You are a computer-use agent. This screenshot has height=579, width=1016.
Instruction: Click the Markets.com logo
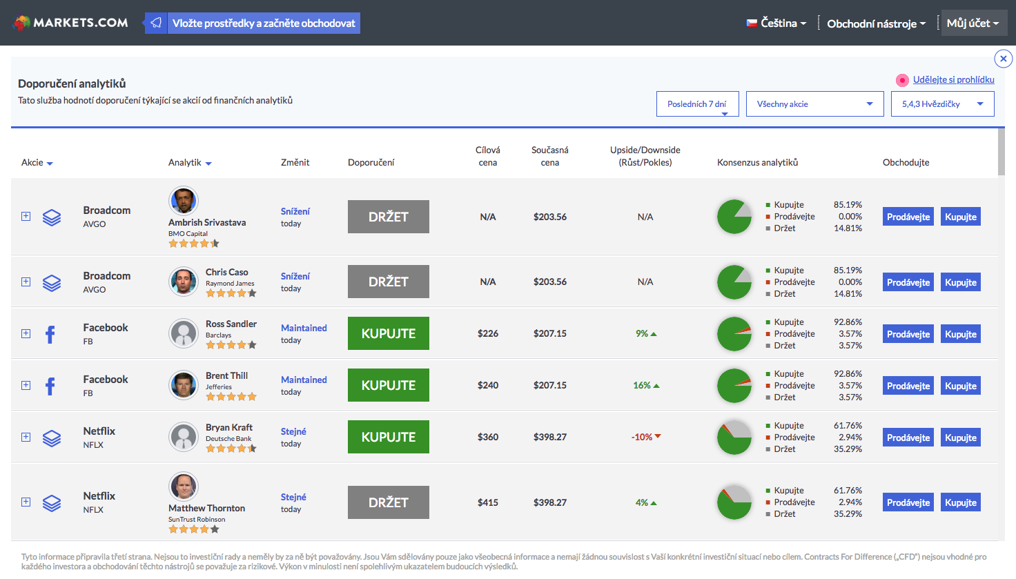[x=71, y=23]
